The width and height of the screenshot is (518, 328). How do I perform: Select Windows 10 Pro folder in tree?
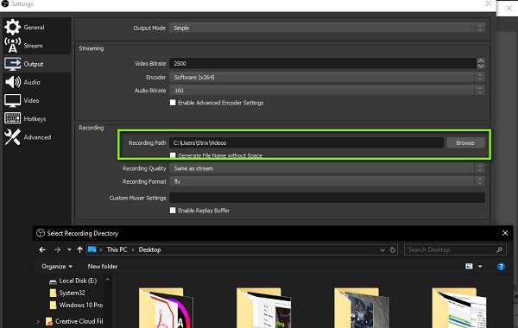coord(76,305)
